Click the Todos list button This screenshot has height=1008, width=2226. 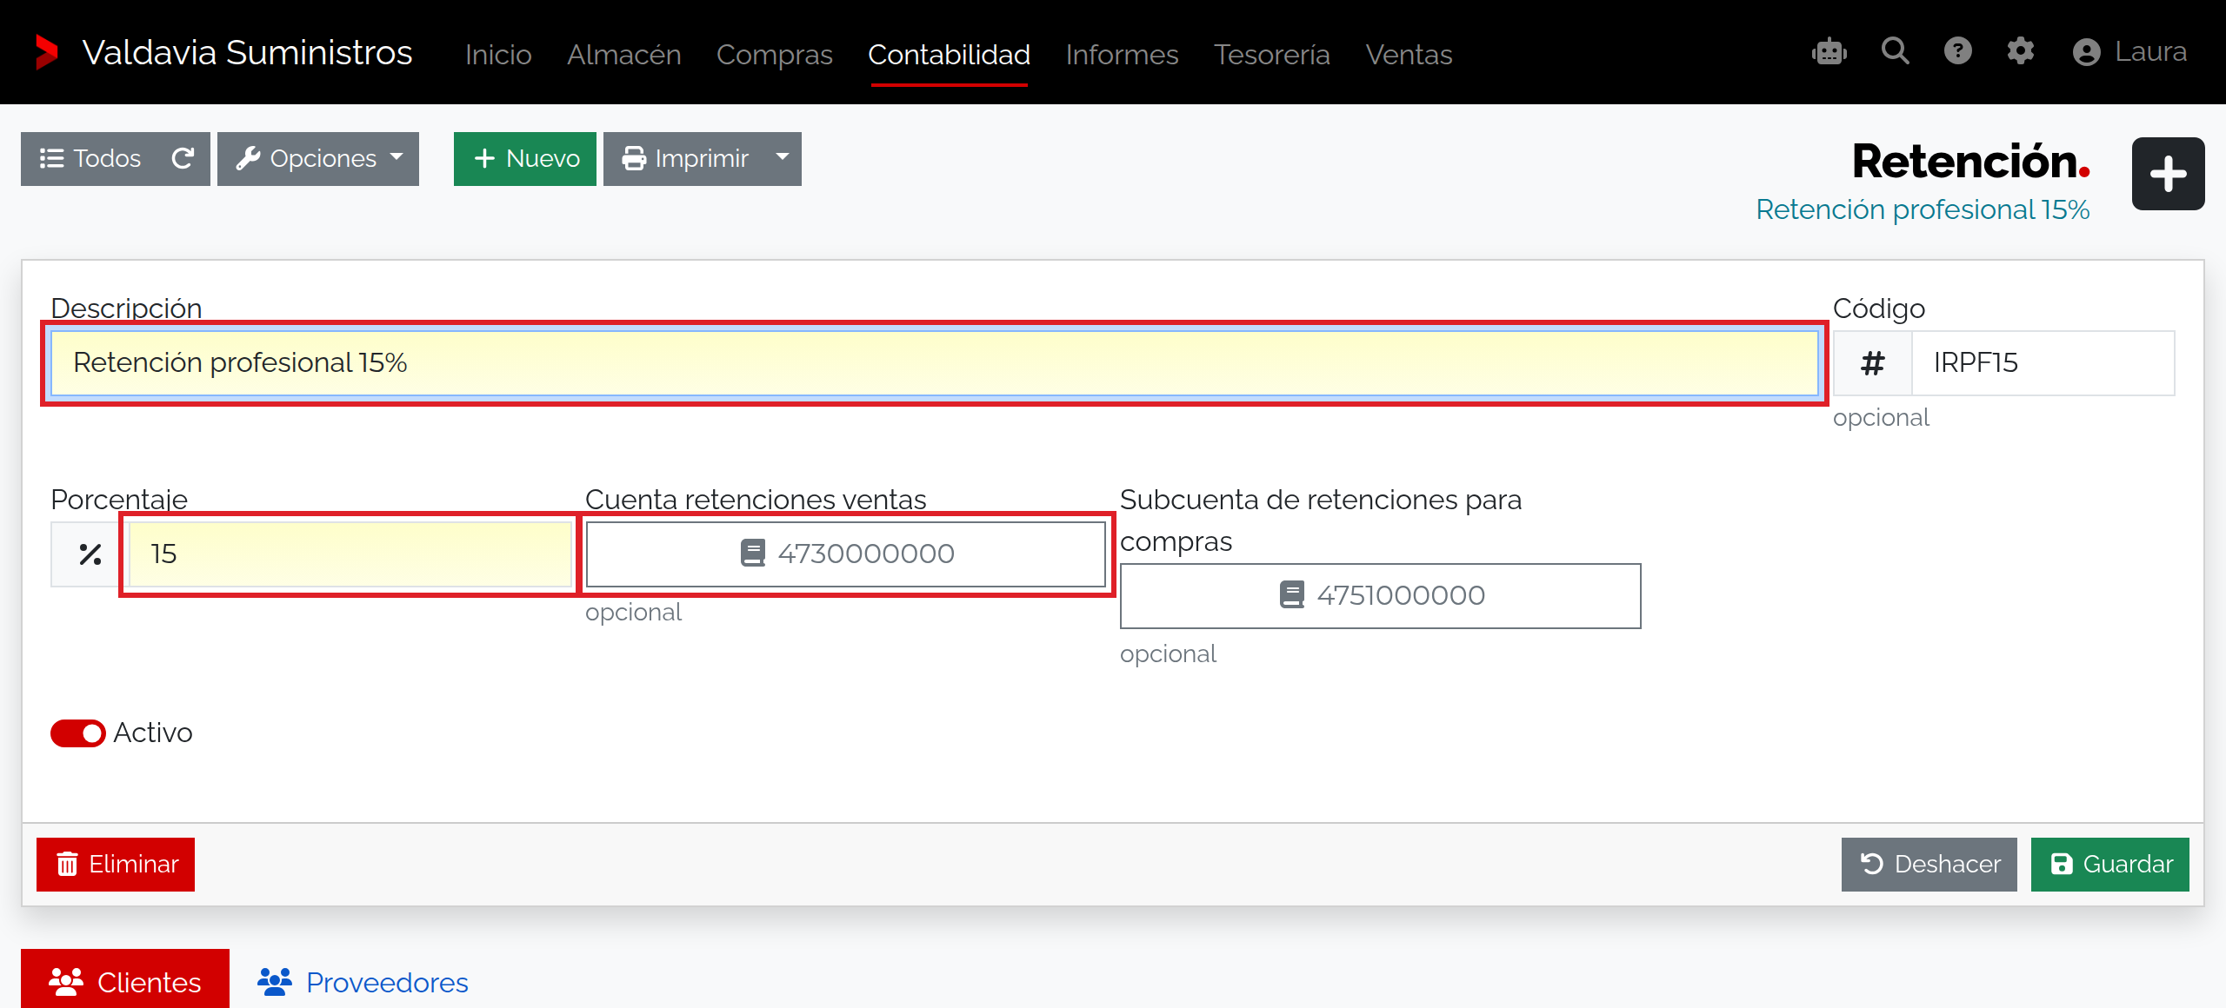[x=90, y=158]
